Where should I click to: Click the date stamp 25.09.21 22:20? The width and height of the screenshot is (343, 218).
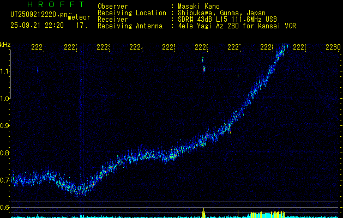click(37, 26)
